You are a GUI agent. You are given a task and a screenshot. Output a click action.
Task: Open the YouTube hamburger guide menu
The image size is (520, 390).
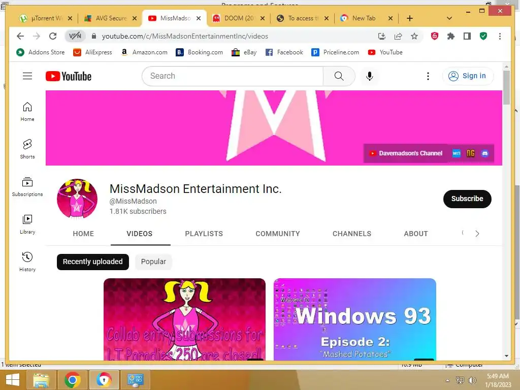[27, 76]
